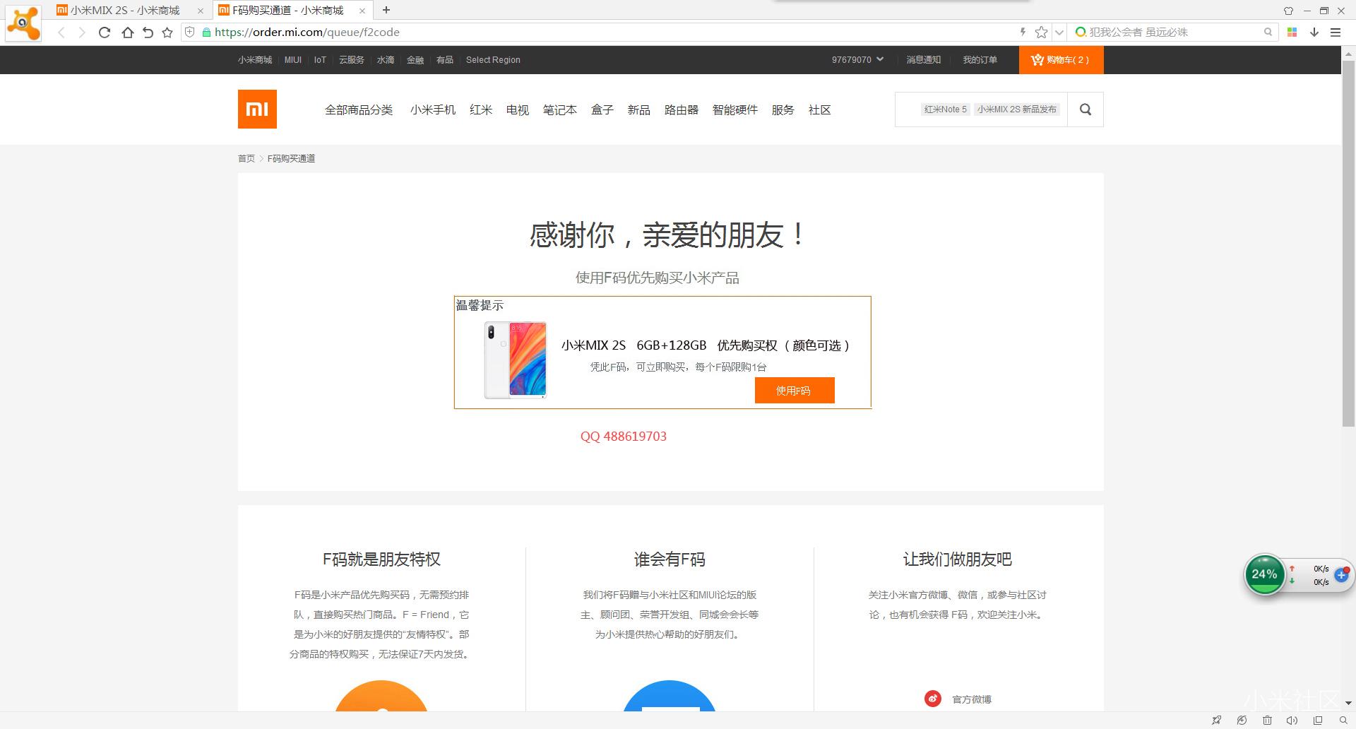The width and height of the screenshot is (1356, 729).
Task: Click the Mi logo icon
Action: coord(256,109)
